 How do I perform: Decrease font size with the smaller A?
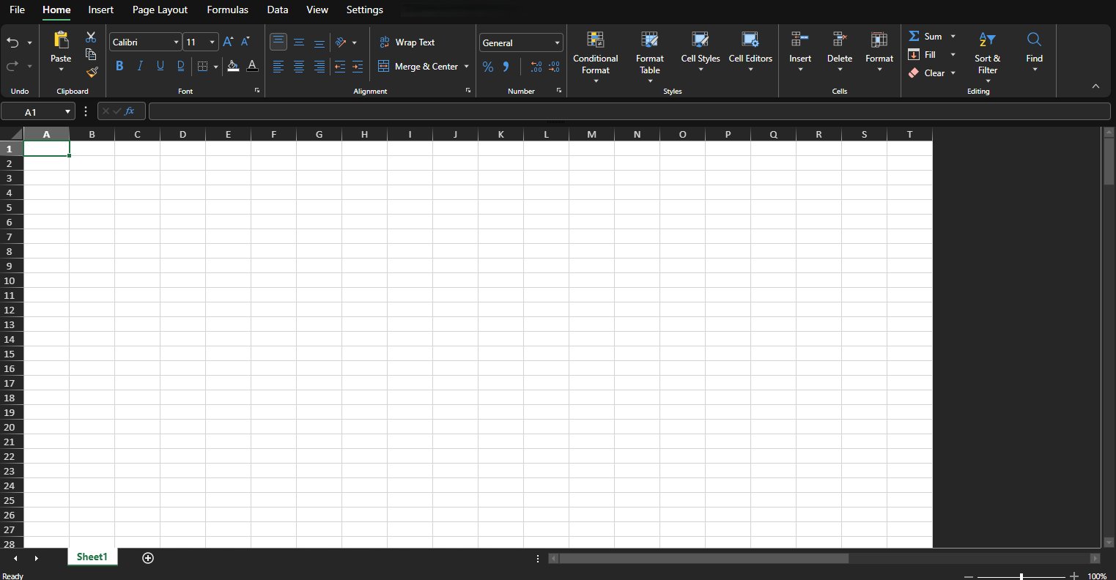tap(245, 42)
